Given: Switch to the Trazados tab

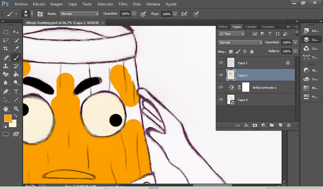Looking at the screenshot, I should 268,27.
